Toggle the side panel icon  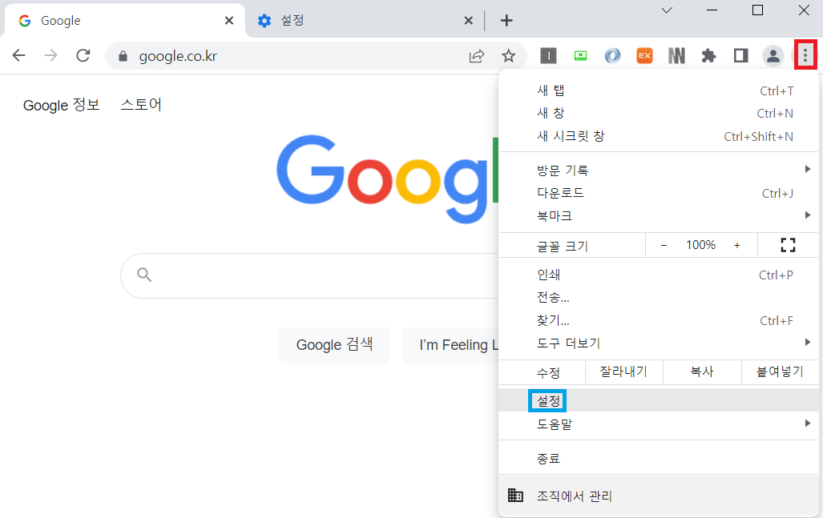click(740, 55)
